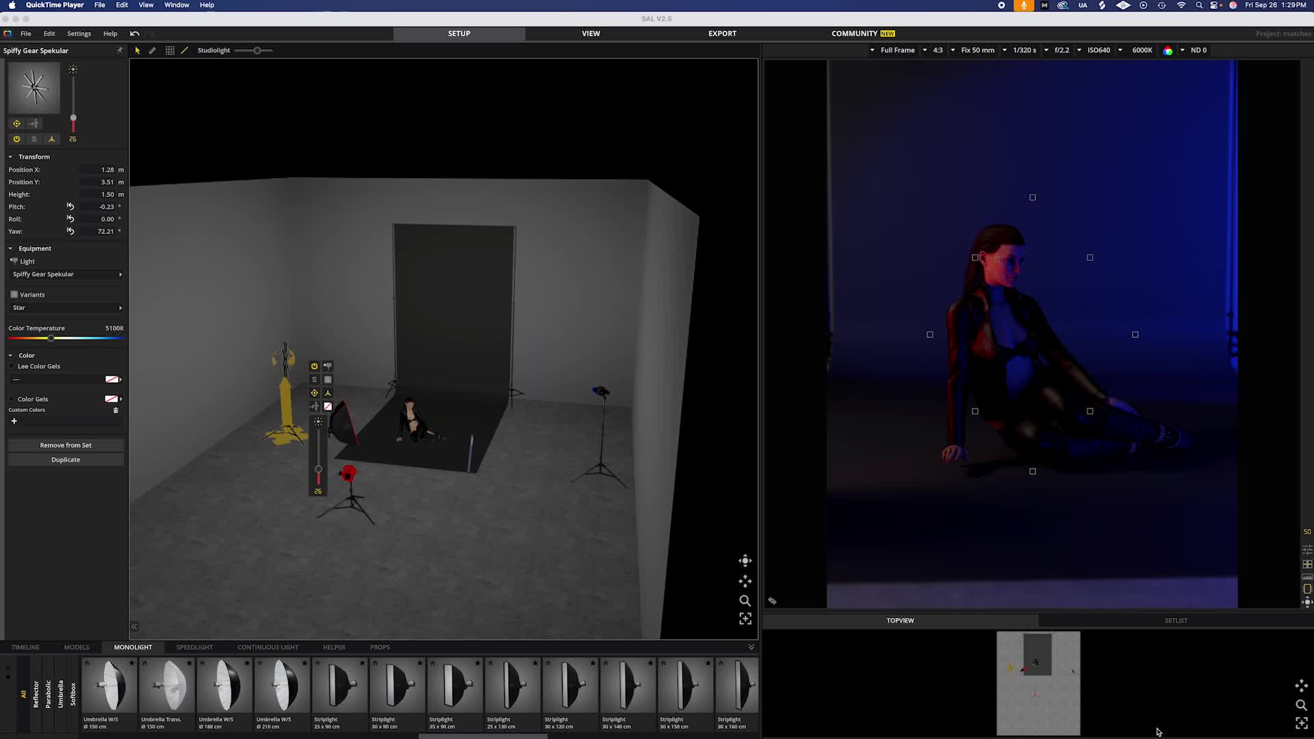
Task: Reset the Yaw rotation value
Action: 70,231
